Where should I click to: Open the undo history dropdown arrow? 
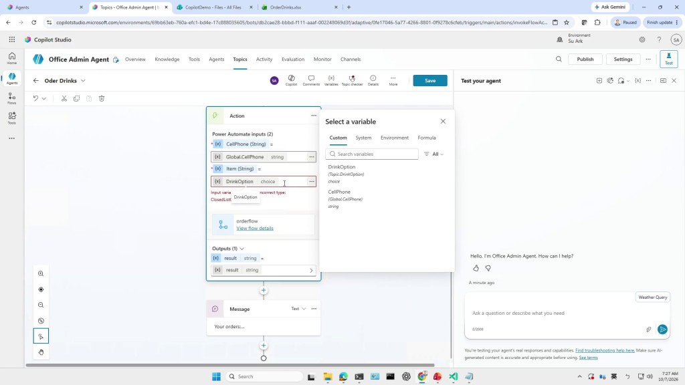coord(44,99)
